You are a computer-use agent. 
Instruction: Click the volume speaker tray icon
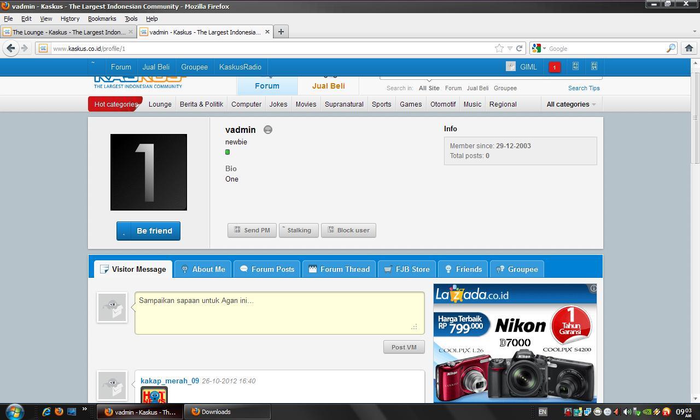point(627,412)
